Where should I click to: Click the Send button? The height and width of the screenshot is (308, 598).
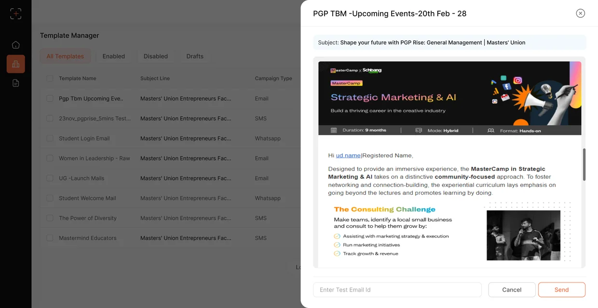pyautogui.click(x=561, y=290)
